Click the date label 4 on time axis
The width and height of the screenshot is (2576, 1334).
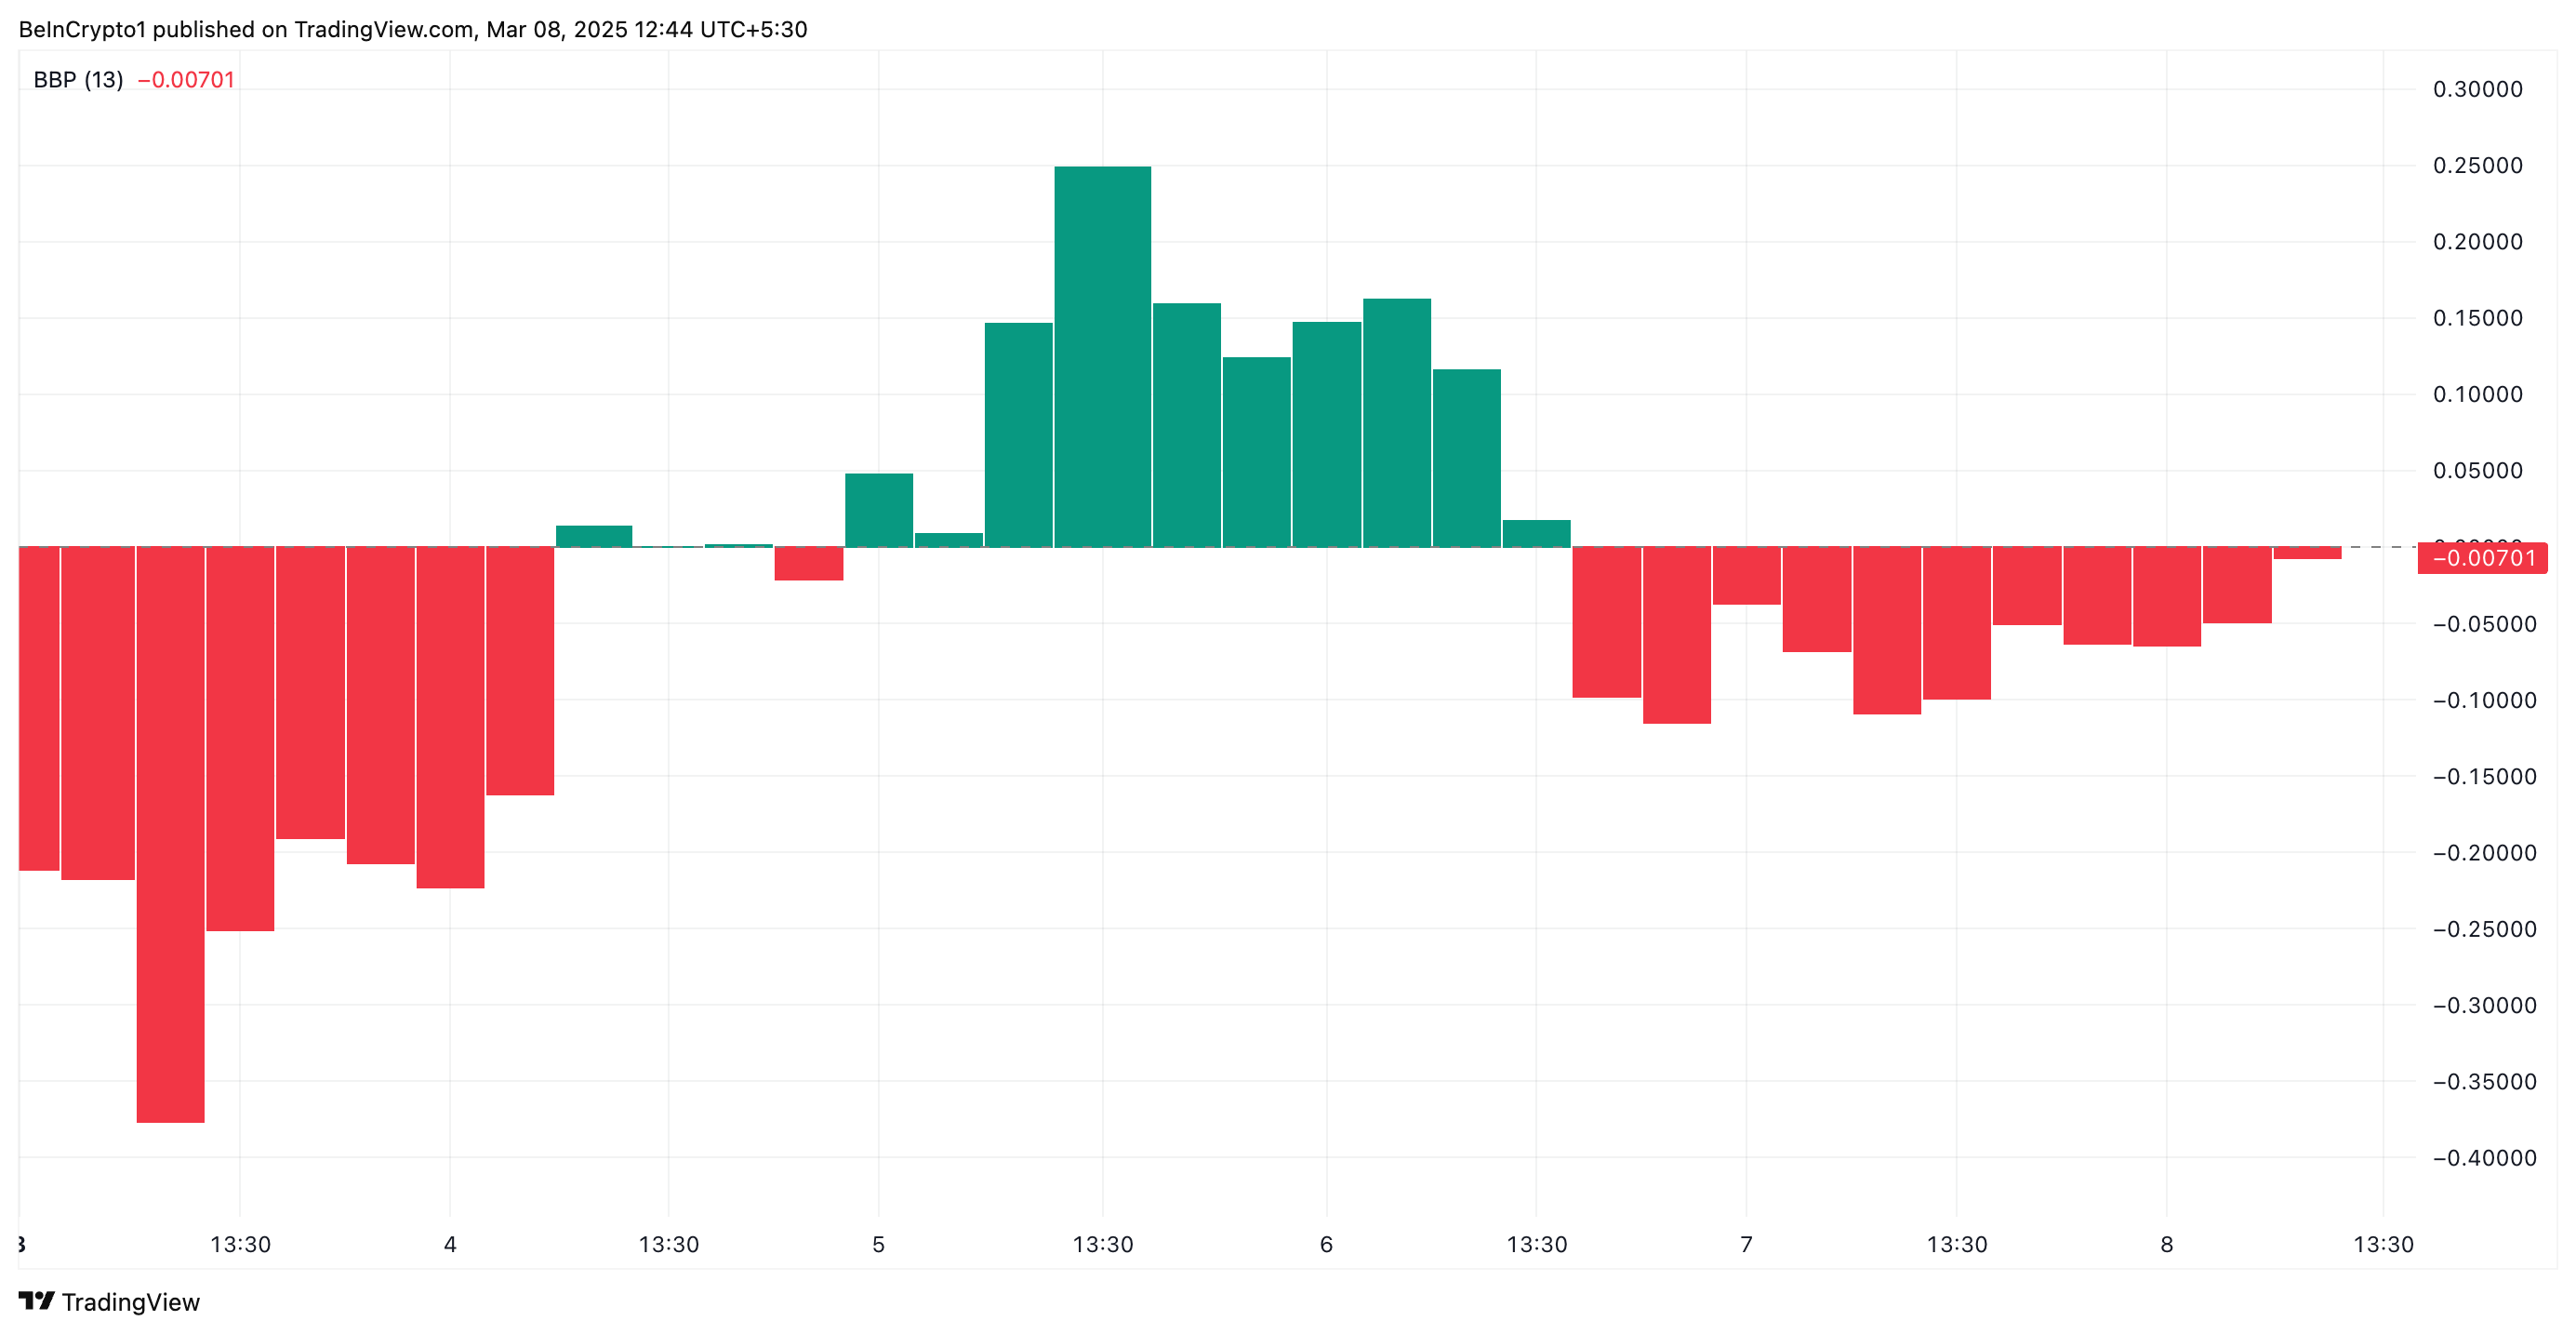pos(450,1244)
